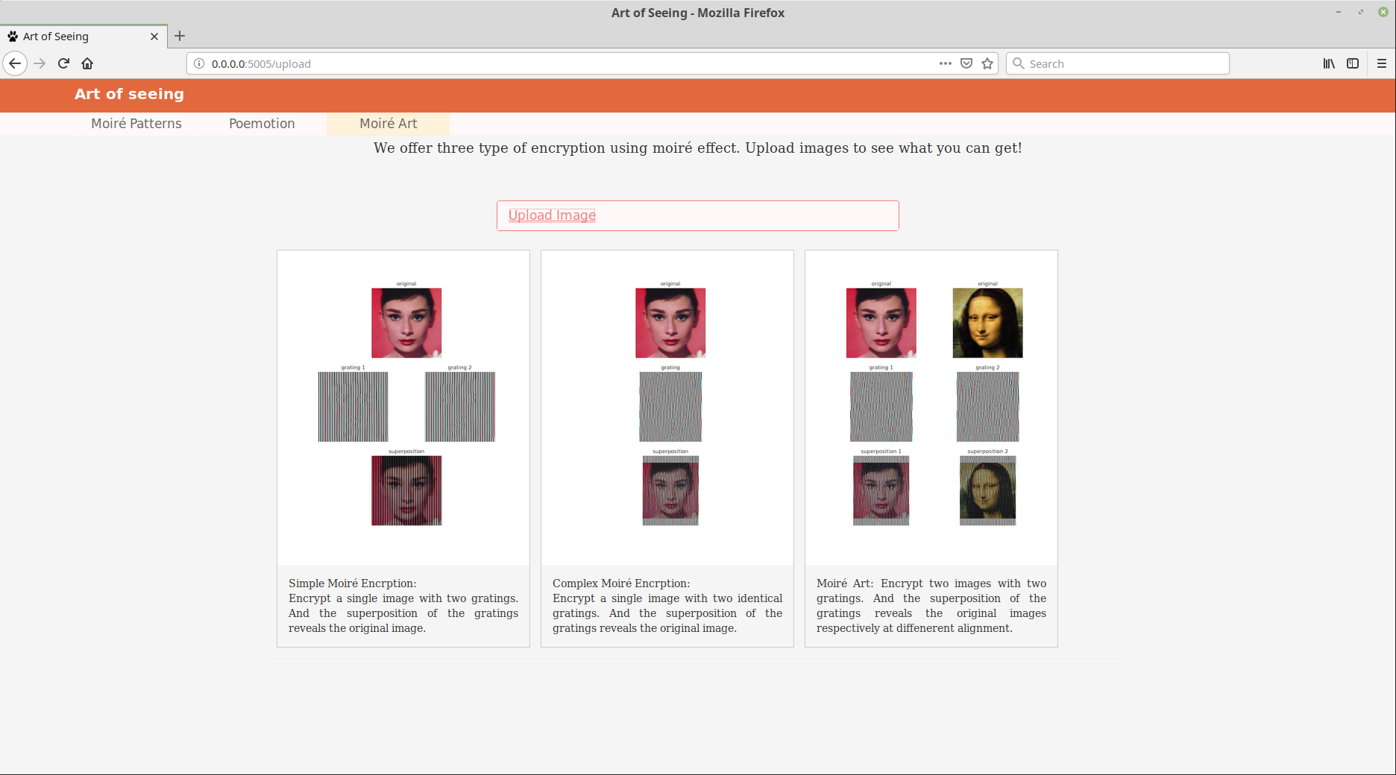Viewport: 1396px width, 775px height.
Task: Click the Simple Moiré Encrption description text
Action: 403,606
